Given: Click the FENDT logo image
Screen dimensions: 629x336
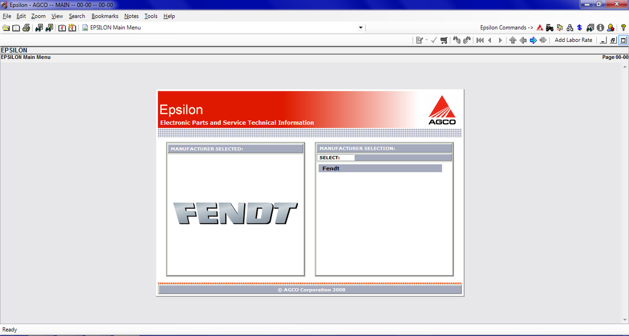Looking at the screenshot, I should [235, 214].
